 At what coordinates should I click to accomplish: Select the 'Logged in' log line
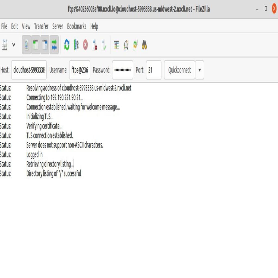coord(34,154)
